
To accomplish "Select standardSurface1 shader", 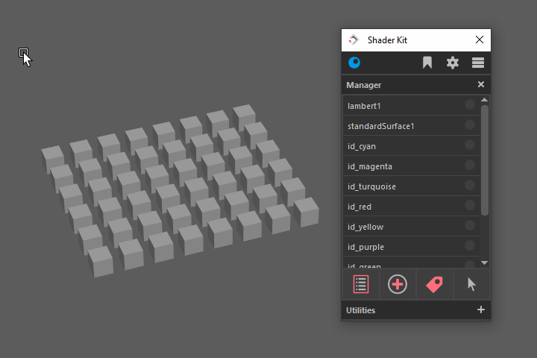I will coord(412,126).
